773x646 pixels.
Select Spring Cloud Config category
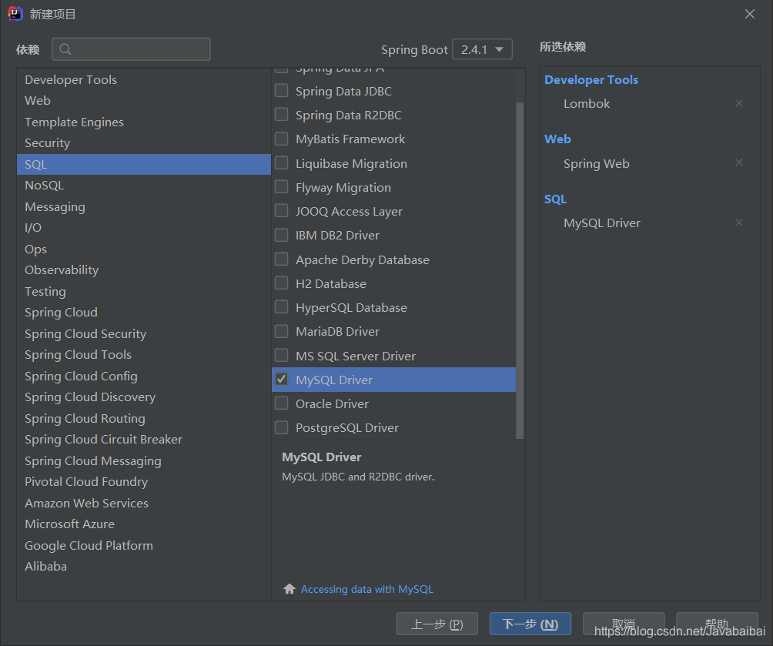(x=143, y=377)
